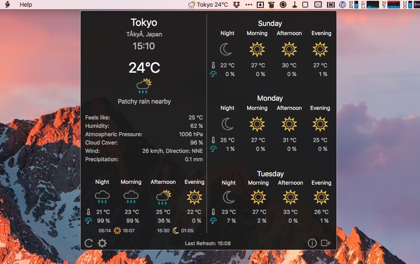Image resolution: width=420 pixels, height=264 pixels.
Task: Click the 'TÅkyÅ, Japan' location subtitle
Action: [x=144, y=34]
